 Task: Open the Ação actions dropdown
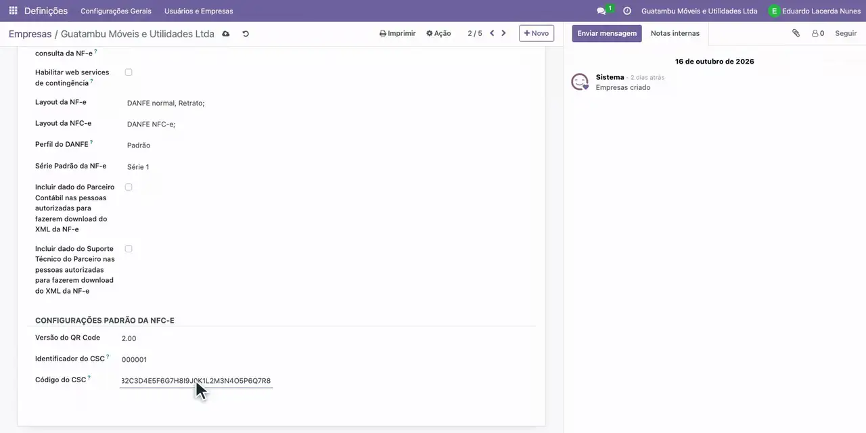pos(438,33)
